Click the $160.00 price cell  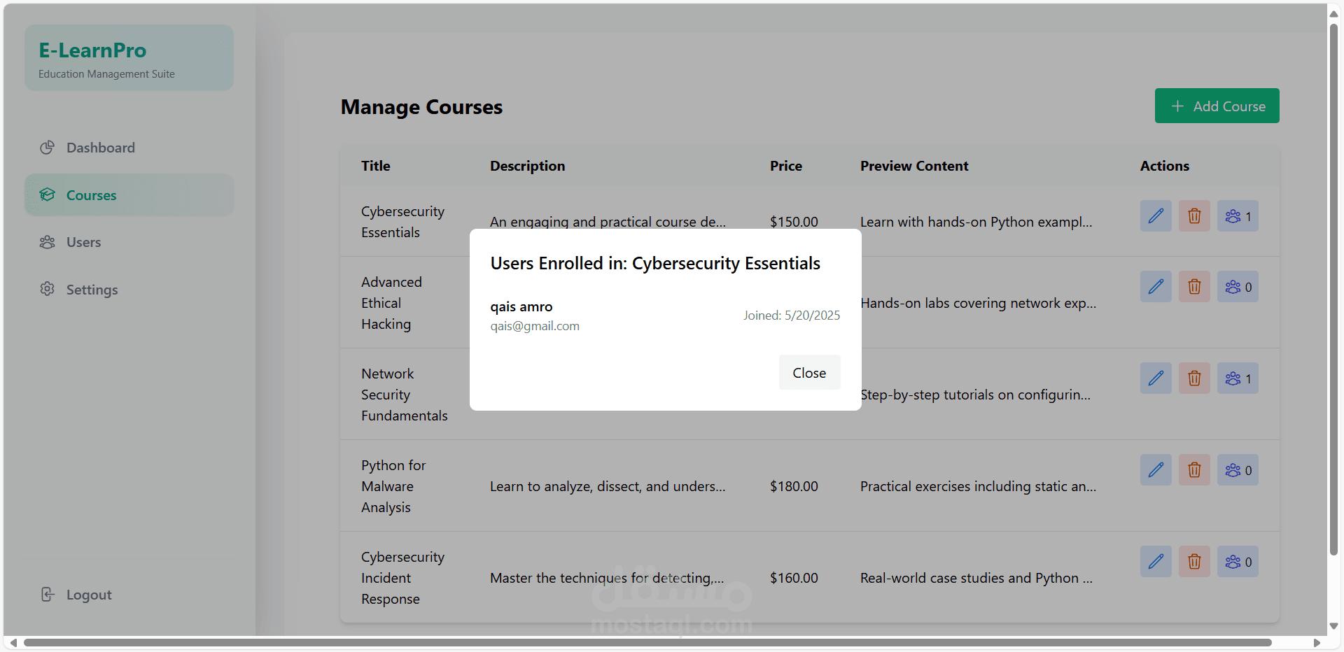coord(794,578)
